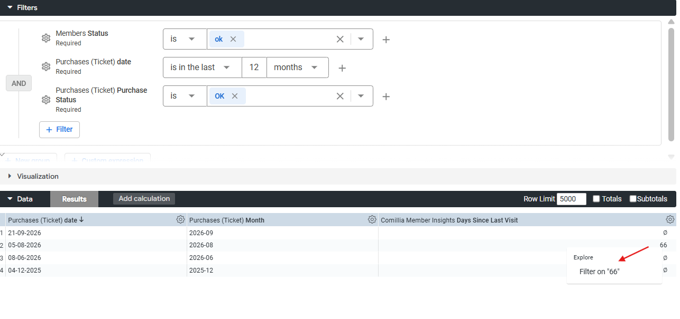
Task: Remove the lowercase 'ok' chip from Members Status
Action: 233,39
